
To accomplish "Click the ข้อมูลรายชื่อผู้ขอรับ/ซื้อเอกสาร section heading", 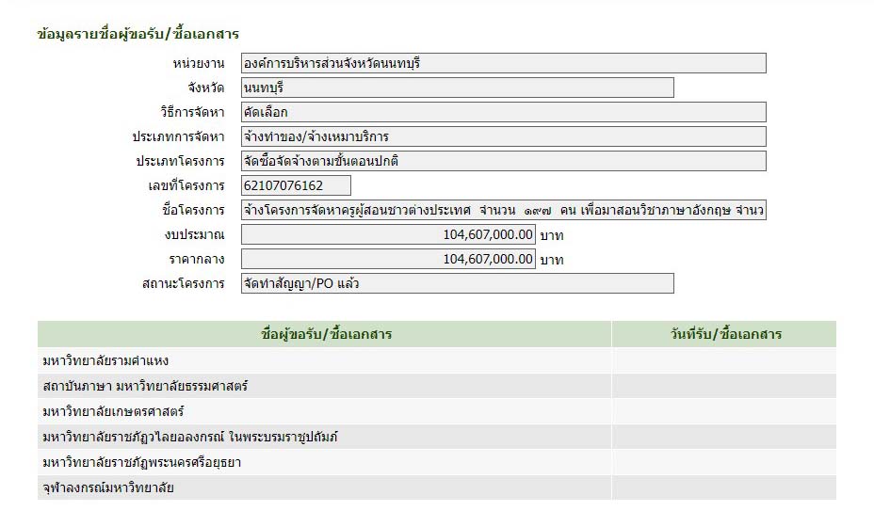I will pyautogui.click(x=138, y=35).
